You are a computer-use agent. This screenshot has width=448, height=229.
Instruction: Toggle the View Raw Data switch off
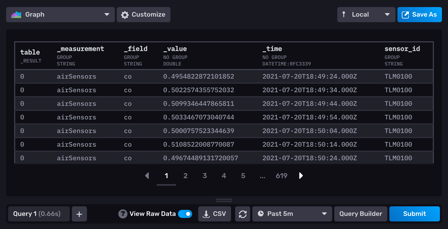click(x=185, y=214)
